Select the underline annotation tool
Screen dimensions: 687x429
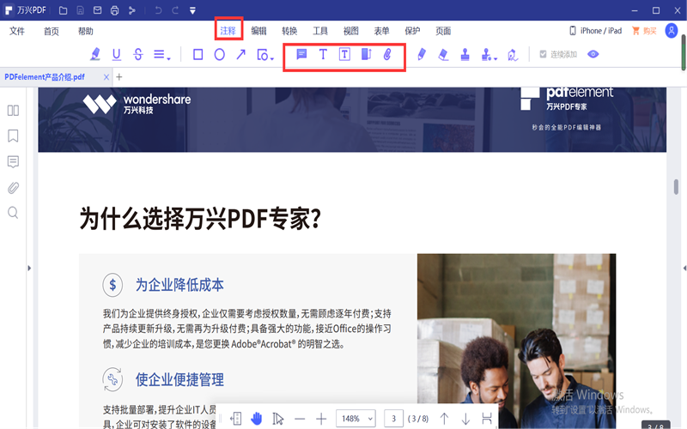[117, 54]
